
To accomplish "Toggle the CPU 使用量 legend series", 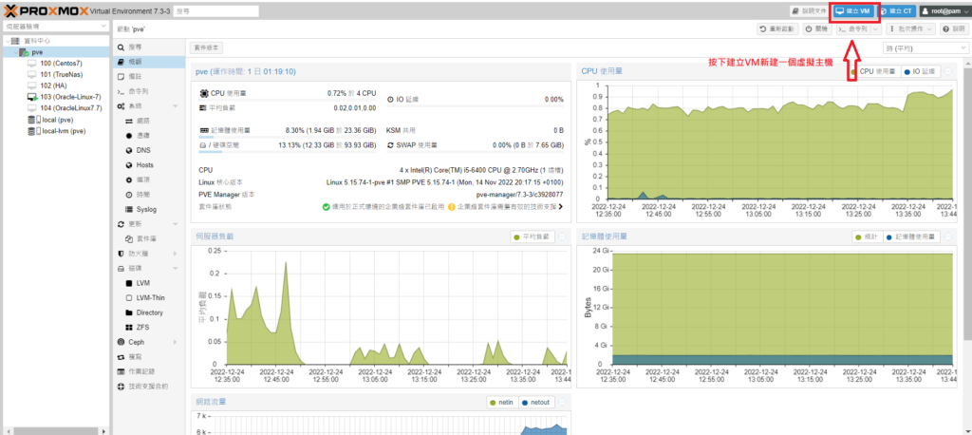I will click(x=873, y=71).
